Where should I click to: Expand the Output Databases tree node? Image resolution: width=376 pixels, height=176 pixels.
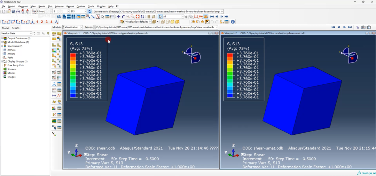point(2,38)
